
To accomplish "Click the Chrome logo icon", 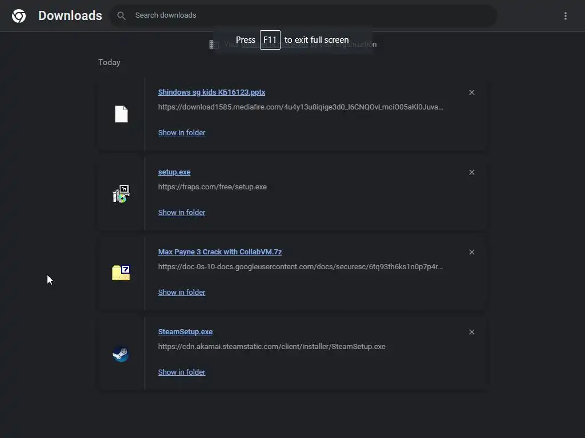I will pyautogui.click(x=19, y=15).
